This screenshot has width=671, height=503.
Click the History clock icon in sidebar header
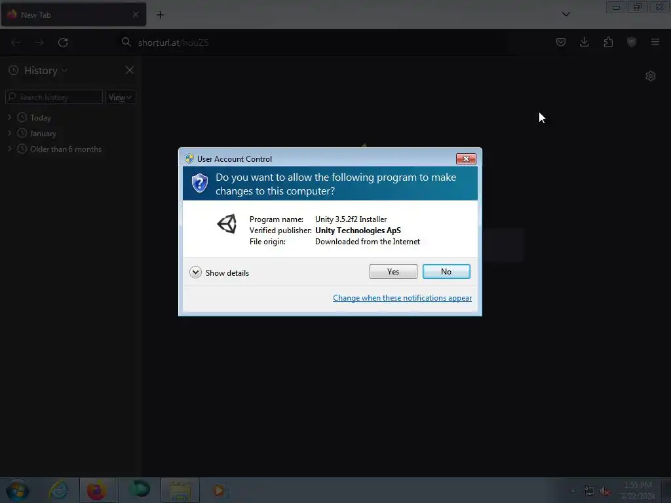click(x=14, y=70)
